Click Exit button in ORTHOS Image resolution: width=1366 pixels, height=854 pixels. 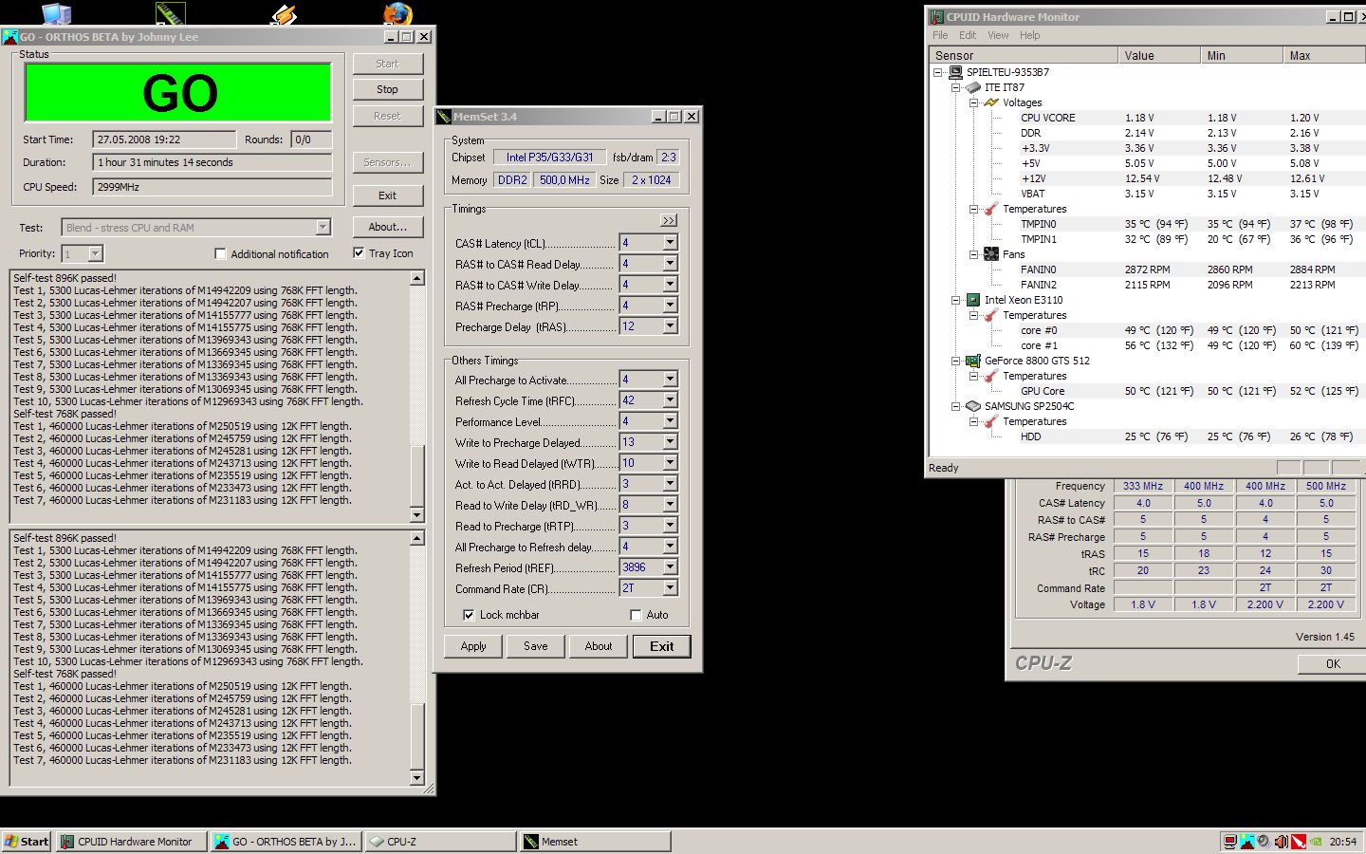(387, 195)
